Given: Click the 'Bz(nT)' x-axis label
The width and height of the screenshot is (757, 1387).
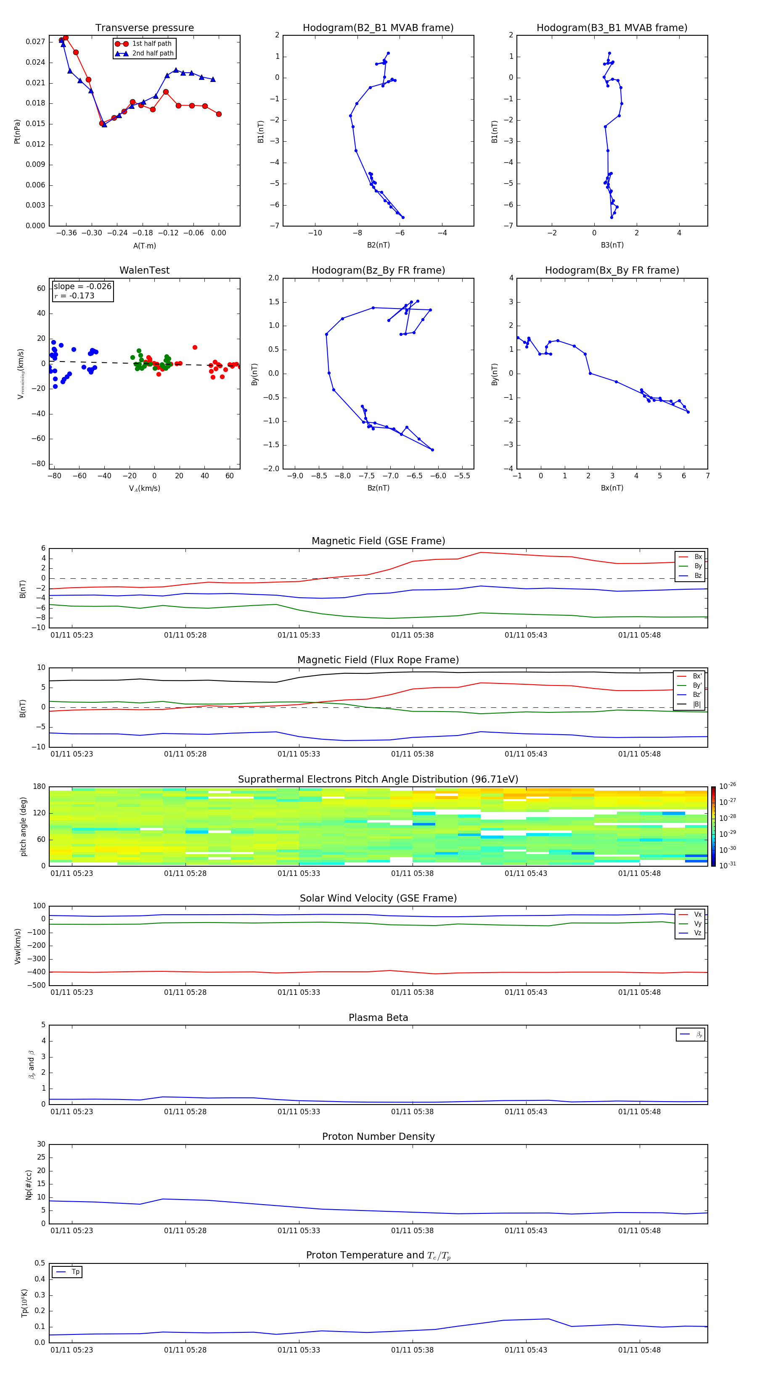Looking at the screenshot, I should (x=378, y=488).
